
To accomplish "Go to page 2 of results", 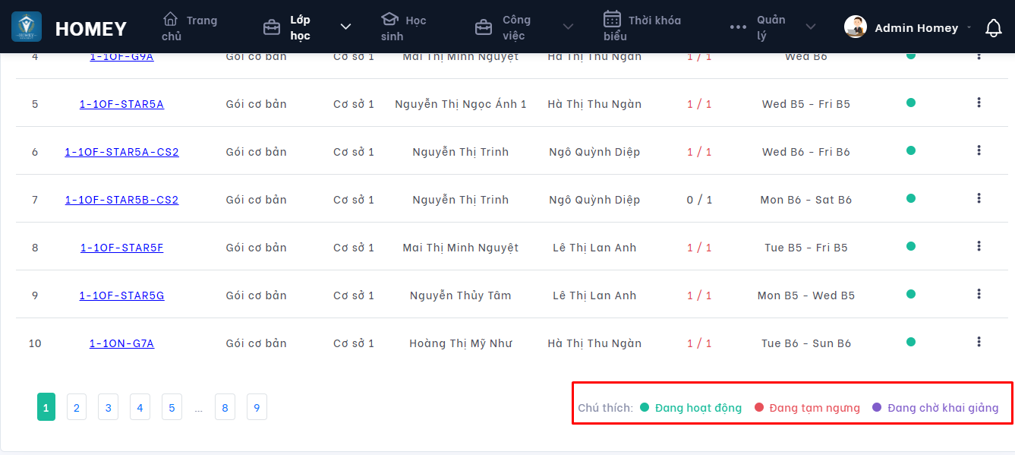I will (x=76, y=408).
